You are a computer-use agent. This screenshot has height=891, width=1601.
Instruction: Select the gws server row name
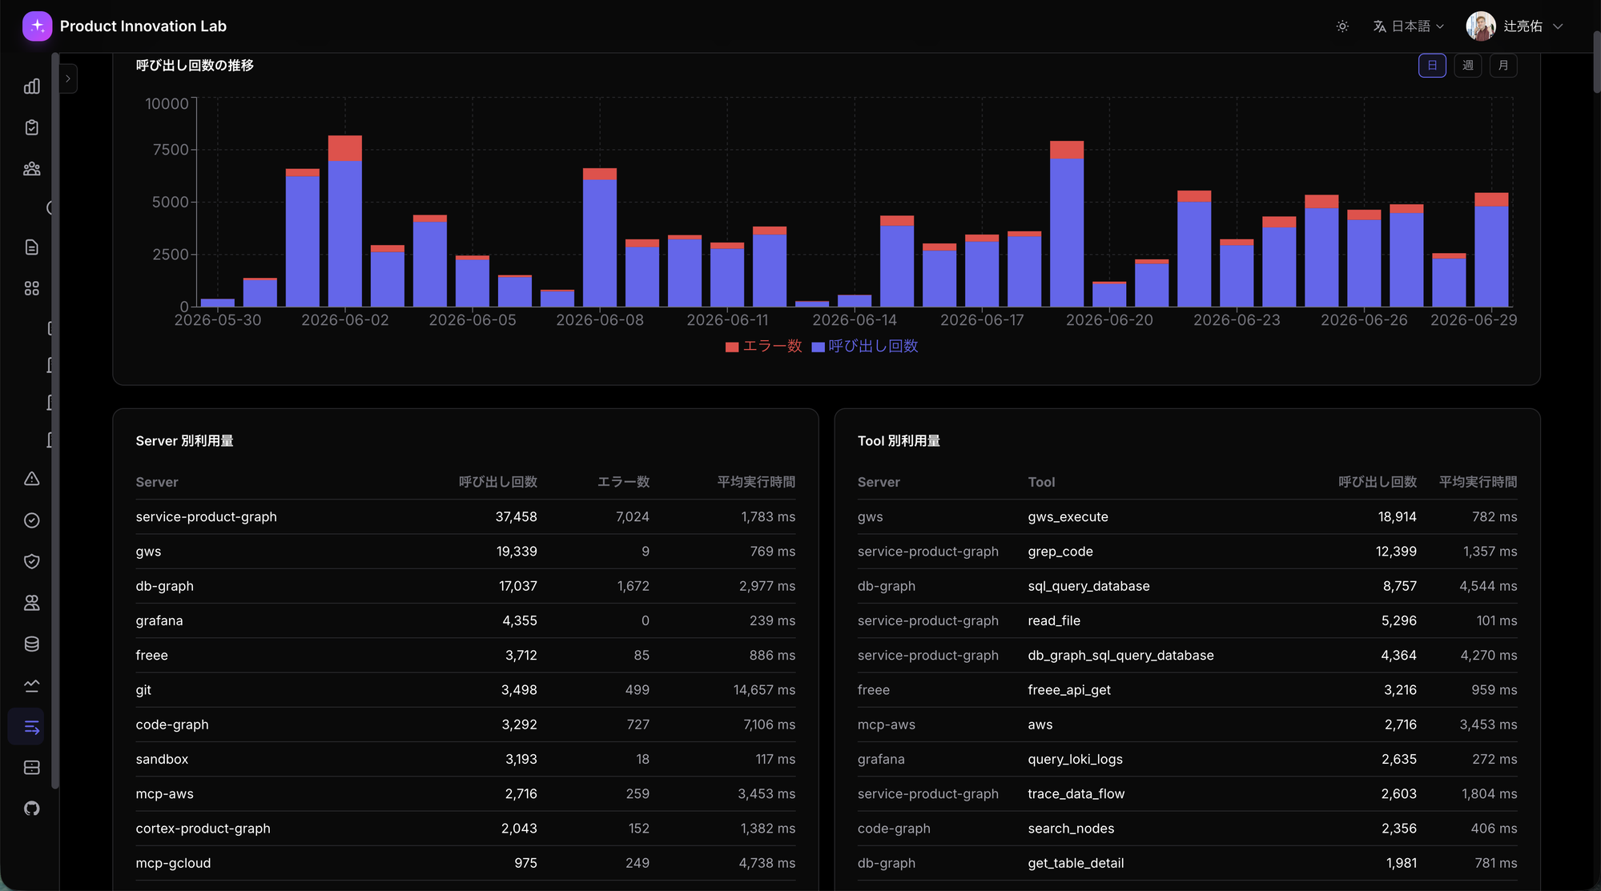click(148, 552)
